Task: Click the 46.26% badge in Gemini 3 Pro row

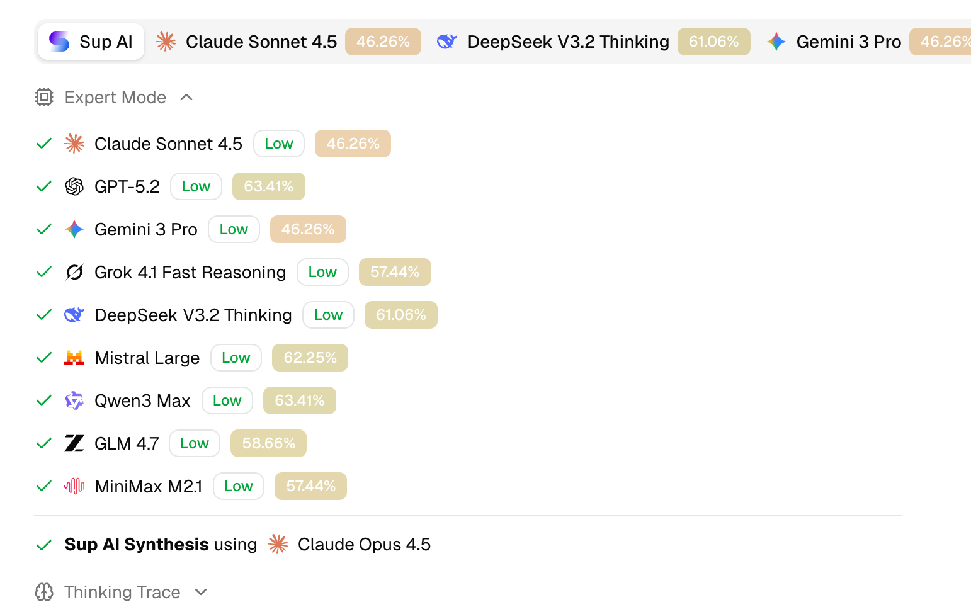Action: 308,229
